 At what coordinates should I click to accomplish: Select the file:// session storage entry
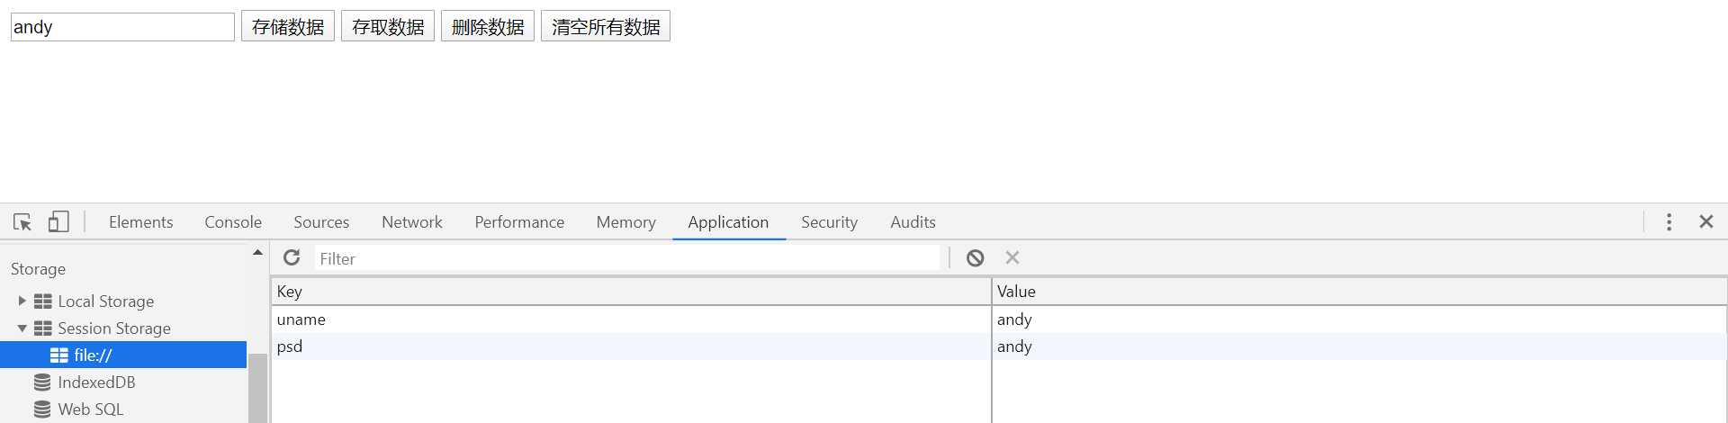tap(93, 355)
